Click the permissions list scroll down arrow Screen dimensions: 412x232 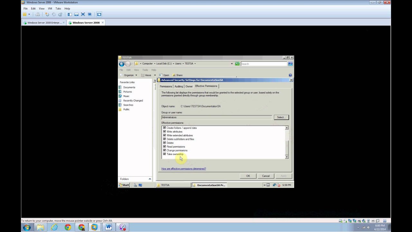coord(287,157)
